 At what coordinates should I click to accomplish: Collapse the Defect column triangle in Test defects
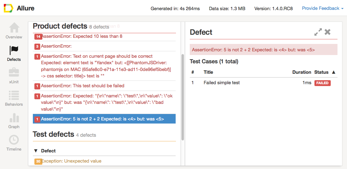[x=36, y=151]
